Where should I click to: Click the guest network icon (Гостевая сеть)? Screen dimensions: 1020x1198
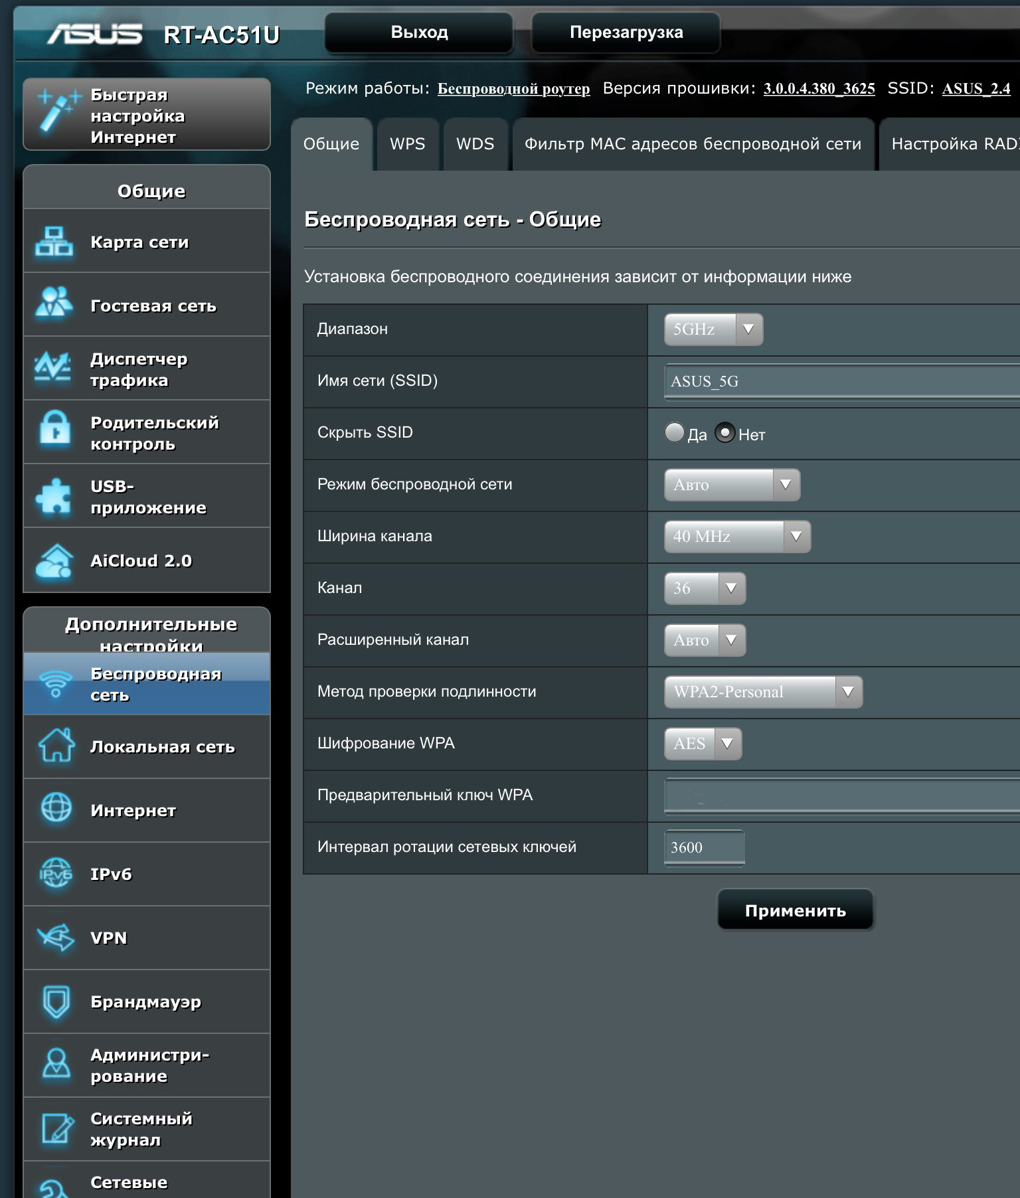click(x=54, y=304)
